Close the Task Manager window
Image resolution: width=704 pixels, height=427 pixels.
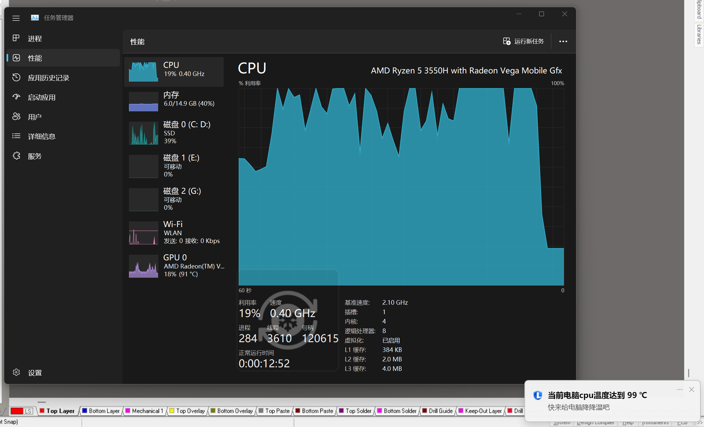(x=565, y=14)
